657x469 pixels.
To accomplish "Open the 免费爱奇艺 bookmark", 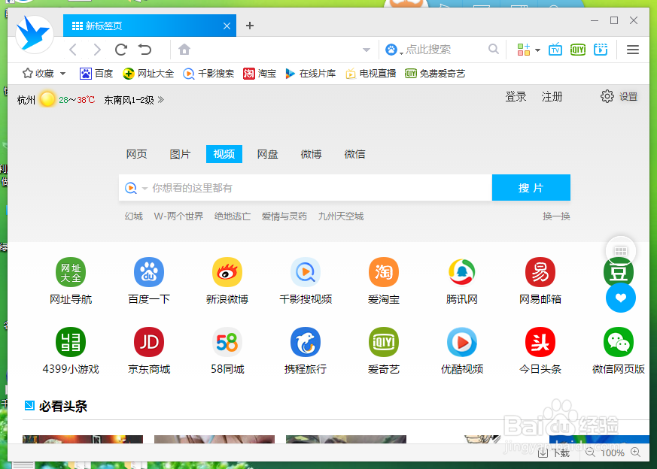I will tap(435, 74).
